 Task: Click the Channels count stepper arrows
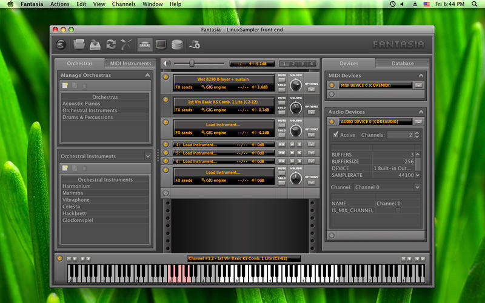pos(417,135)
